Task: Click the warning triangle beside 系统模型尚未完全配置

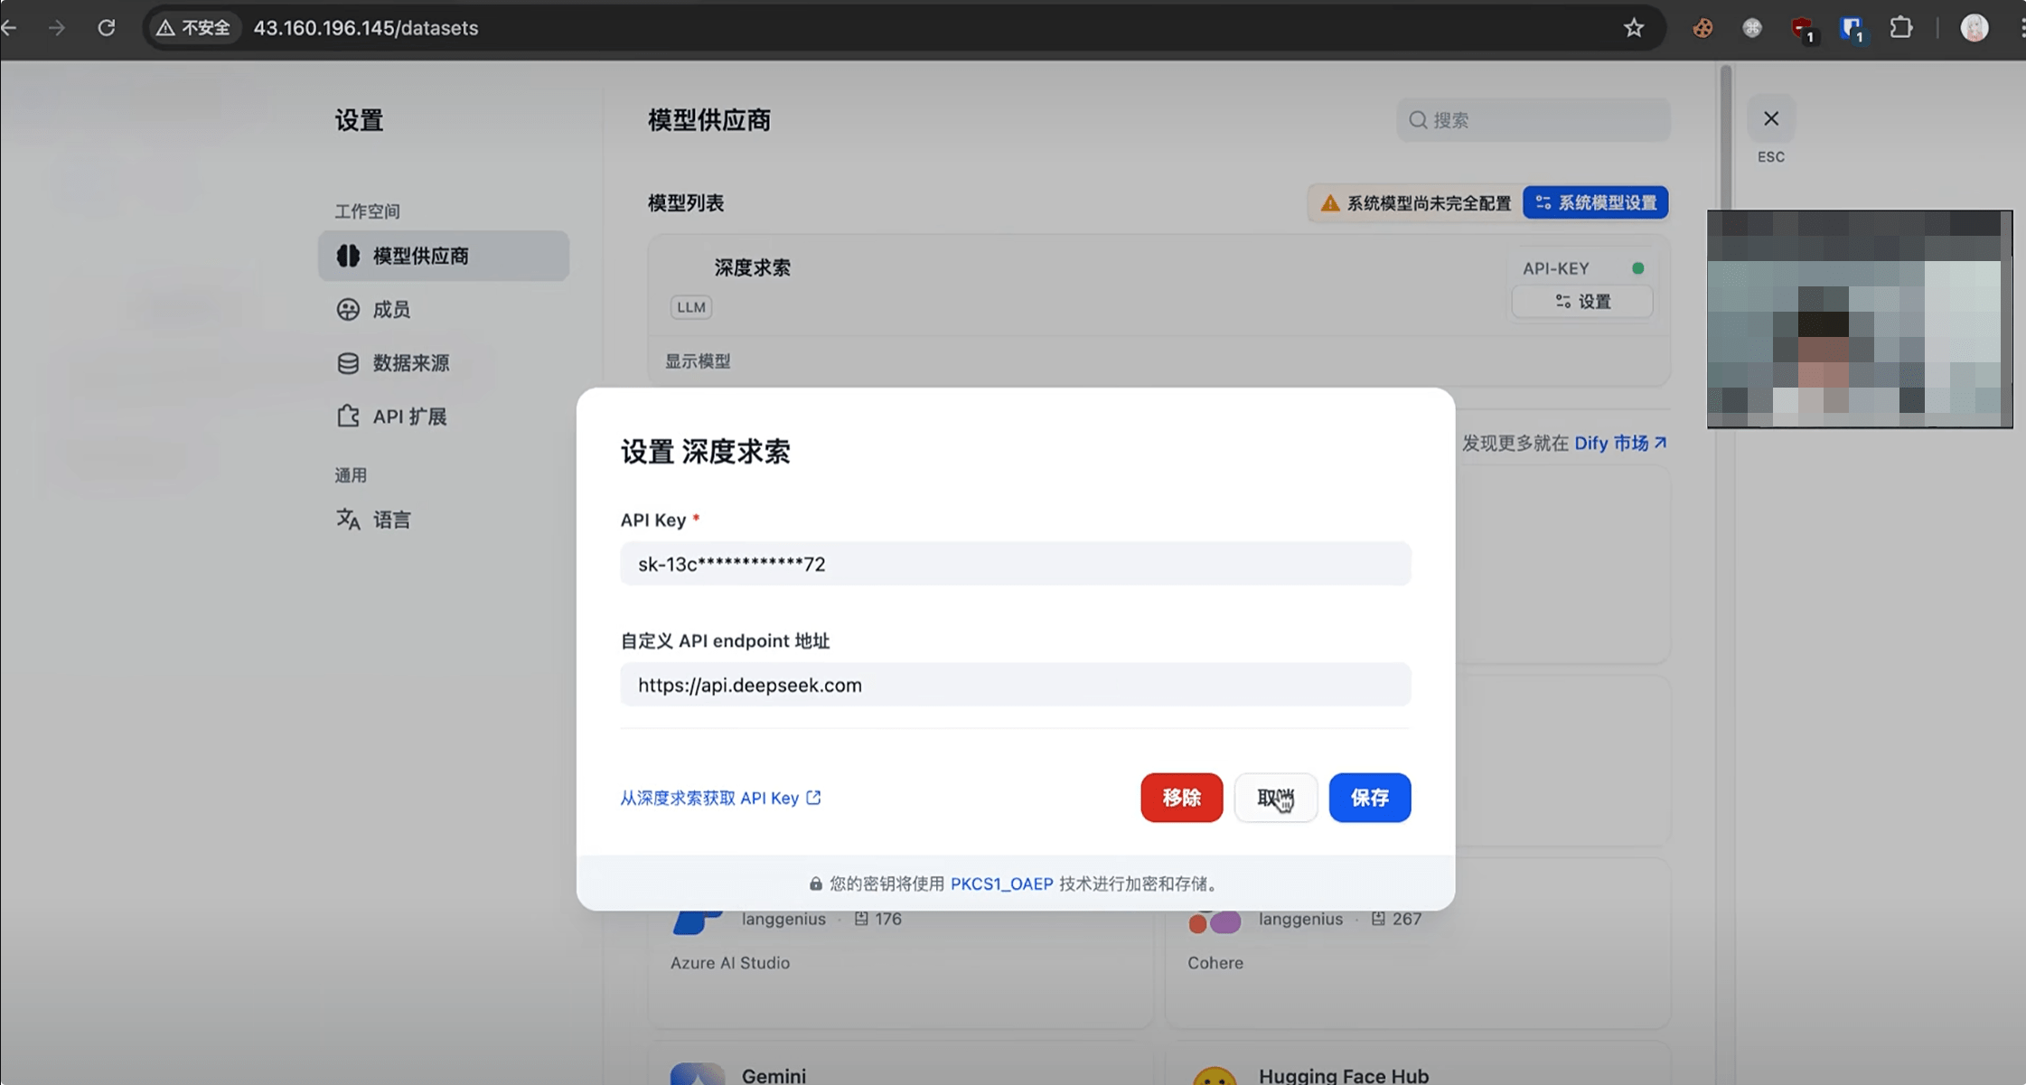Action: 1329,202
